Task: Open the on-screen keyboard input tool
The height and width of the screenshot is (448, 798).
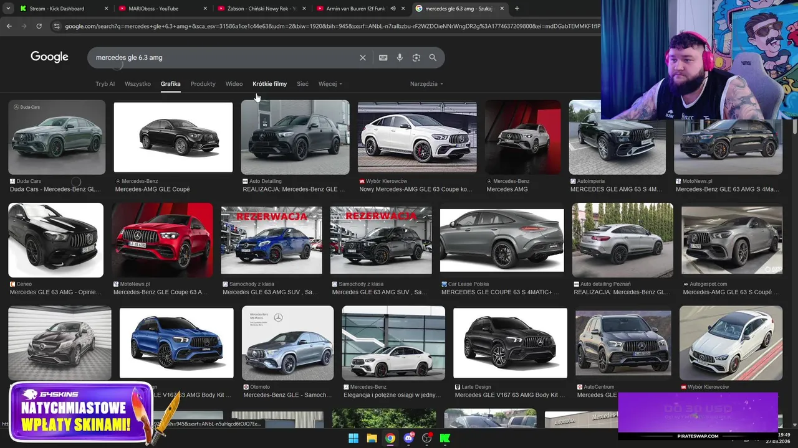Action: coord(383,57)
